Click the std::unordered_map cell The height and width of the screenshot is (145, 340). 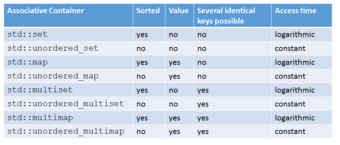click(x=53, y=76)
